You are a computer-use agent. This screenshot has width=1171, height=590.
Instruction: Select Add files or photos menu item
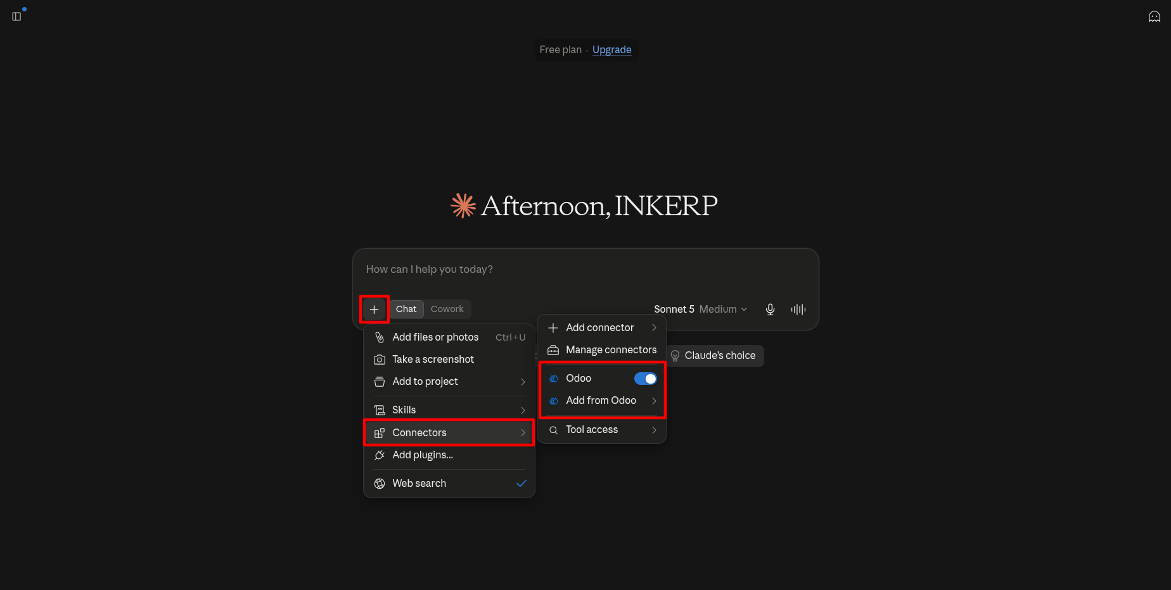point(449,337)
